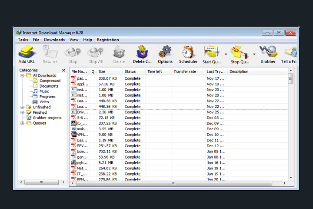This screenshot has width=313, height=209.
Task: Select the Compressed category
Action: click(x=50, y=81)
